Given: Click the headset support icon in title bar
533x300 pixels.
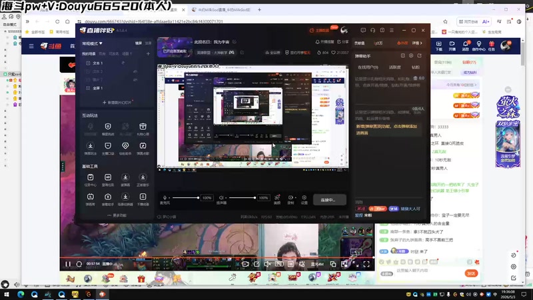Looking at the screenshot, I should pos(372,30).
